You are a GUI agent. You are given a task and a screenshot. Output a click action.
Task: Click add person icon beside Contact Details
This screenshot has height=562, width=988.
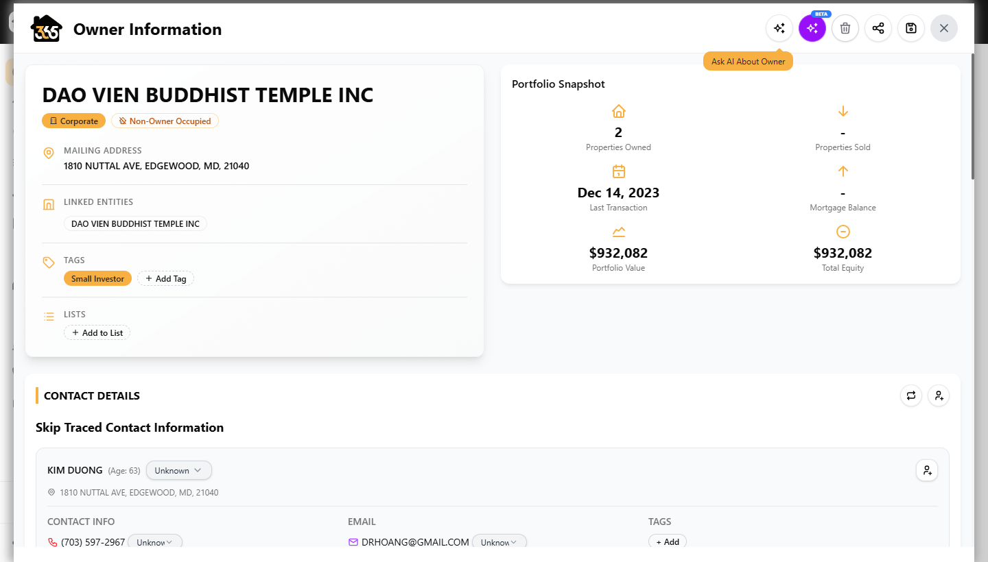pos(939,395)
